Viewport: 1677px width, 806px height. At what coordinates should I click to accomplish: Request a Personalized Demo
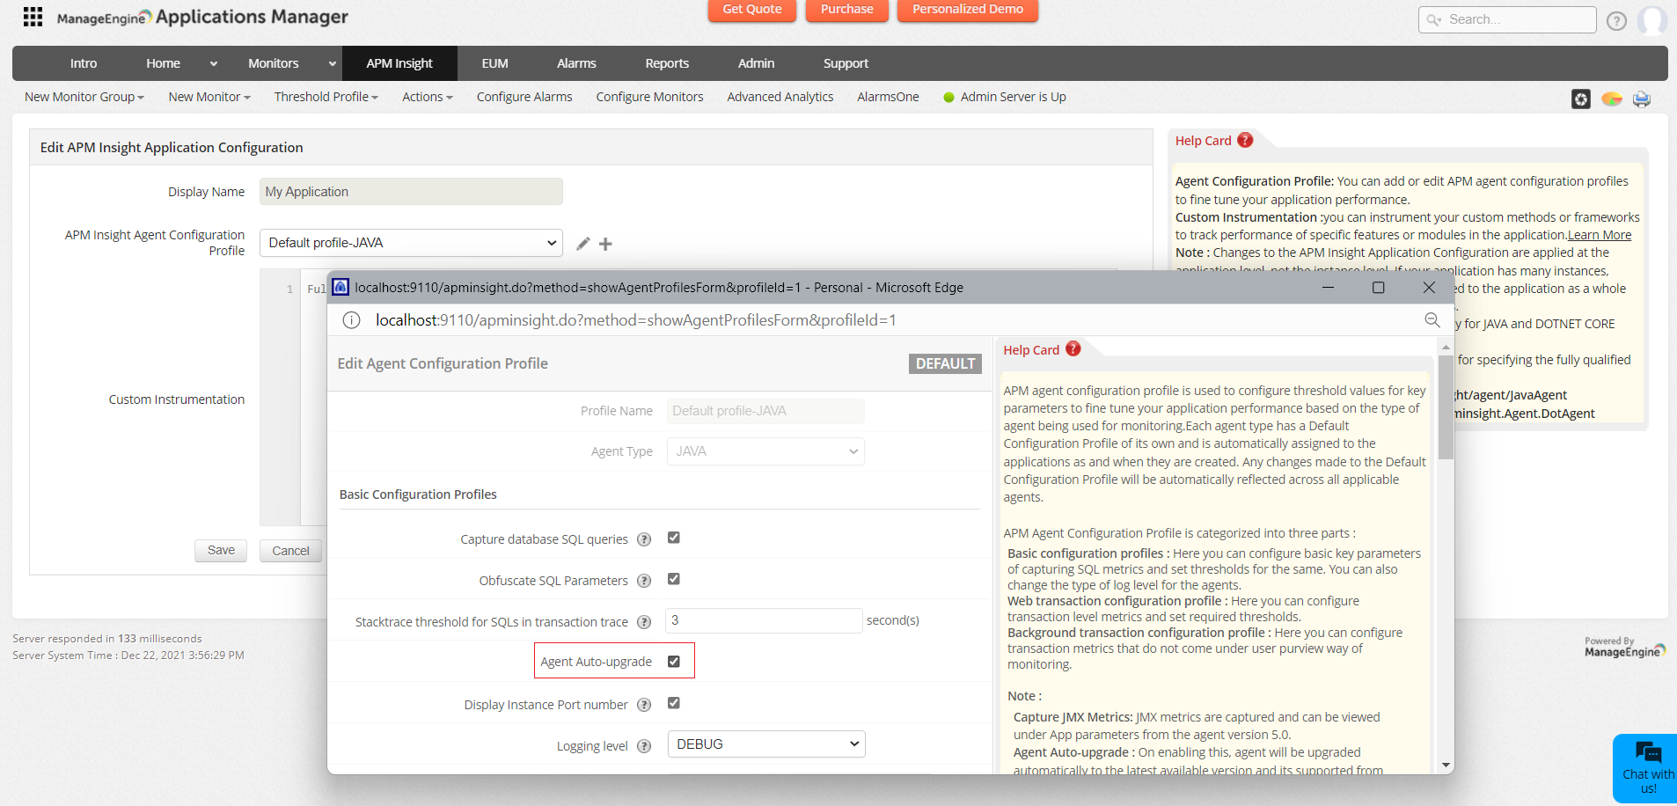tap(968, 10)
